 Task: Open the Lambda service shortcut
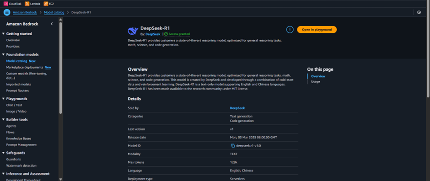pos(32,4)
